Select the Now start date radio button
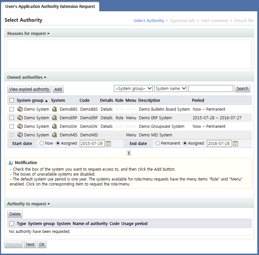This screenshot has width=259, height=255. point(42,143)
